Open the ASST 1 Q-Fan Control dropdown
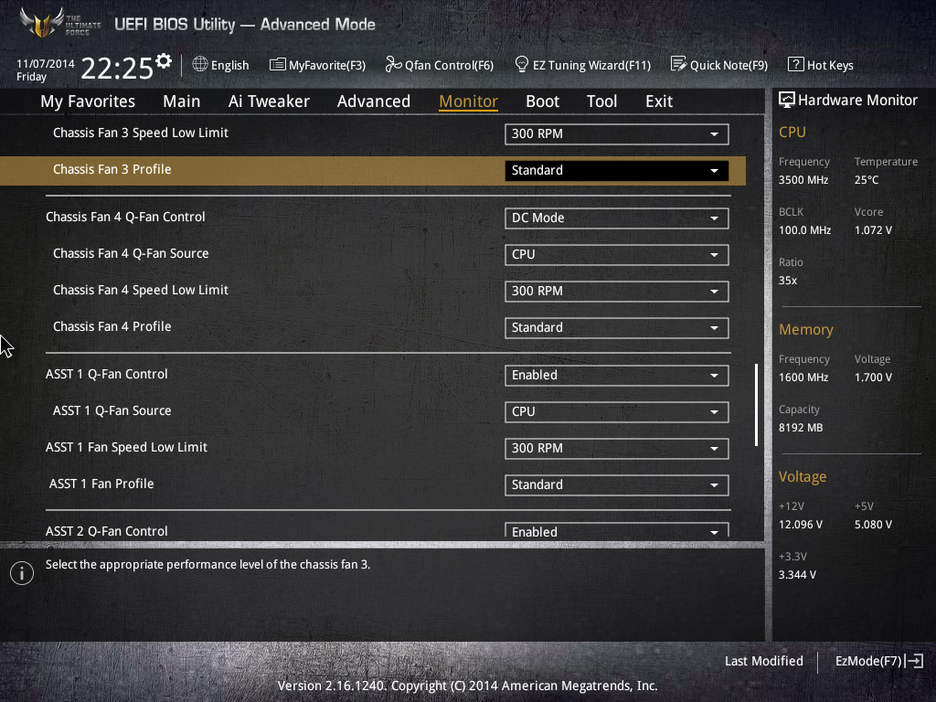 [617, 376]
